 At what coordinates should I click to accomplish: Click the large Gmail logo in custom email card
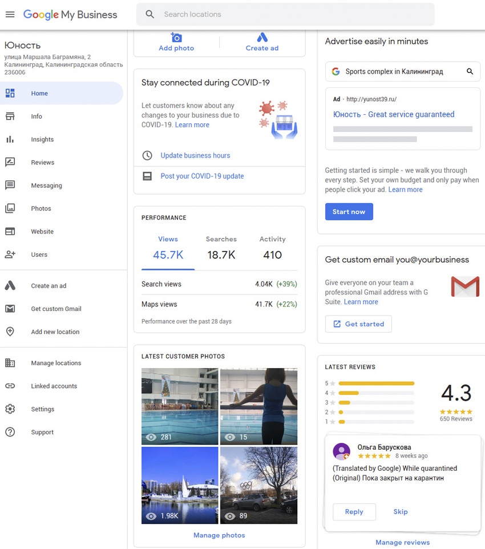pos(465,286)
